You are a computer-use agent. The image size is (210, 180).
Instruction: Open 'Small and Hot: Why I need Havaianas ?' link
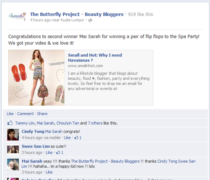tap(95, 58)
